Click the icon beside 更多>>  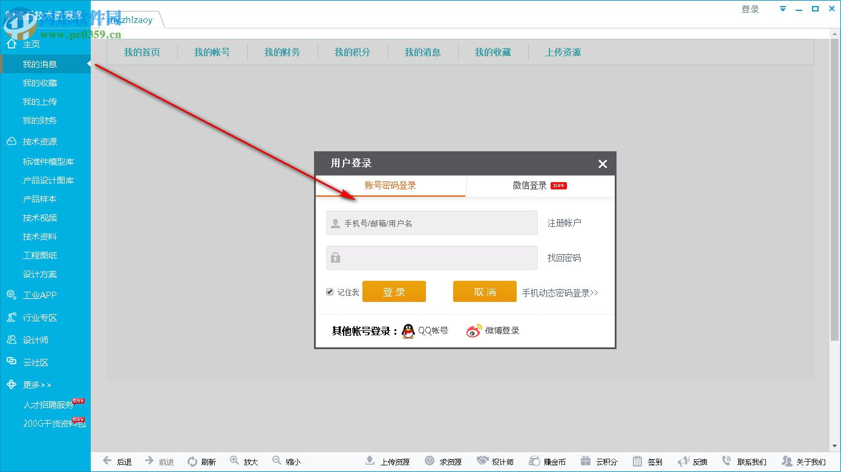[x=11, y=385]
